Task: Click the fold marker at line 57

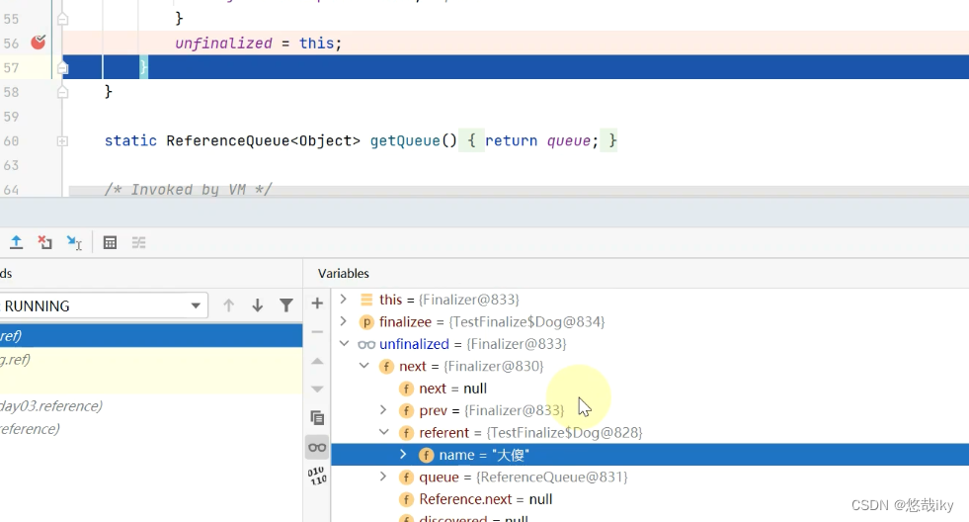Action: 62,67
